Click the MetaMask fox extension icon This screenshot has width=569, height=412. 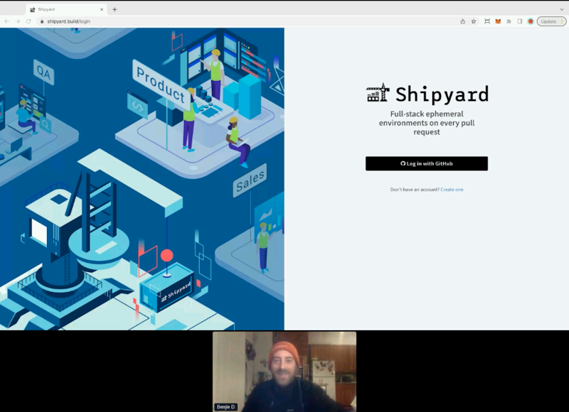(x=498, y=21)
